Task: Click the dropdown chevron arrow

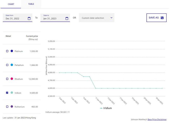Action: [x=111, y=18]
